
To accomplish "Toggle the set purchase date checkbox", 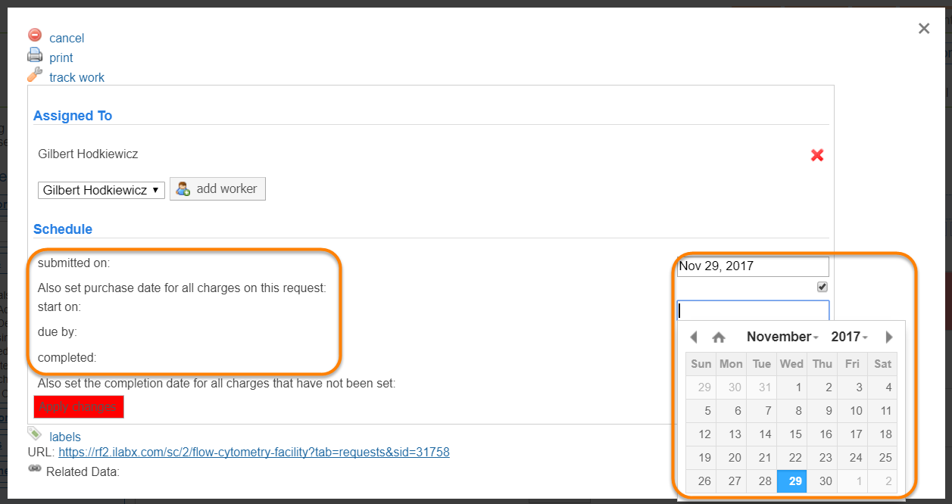I will tap(822, 287).
